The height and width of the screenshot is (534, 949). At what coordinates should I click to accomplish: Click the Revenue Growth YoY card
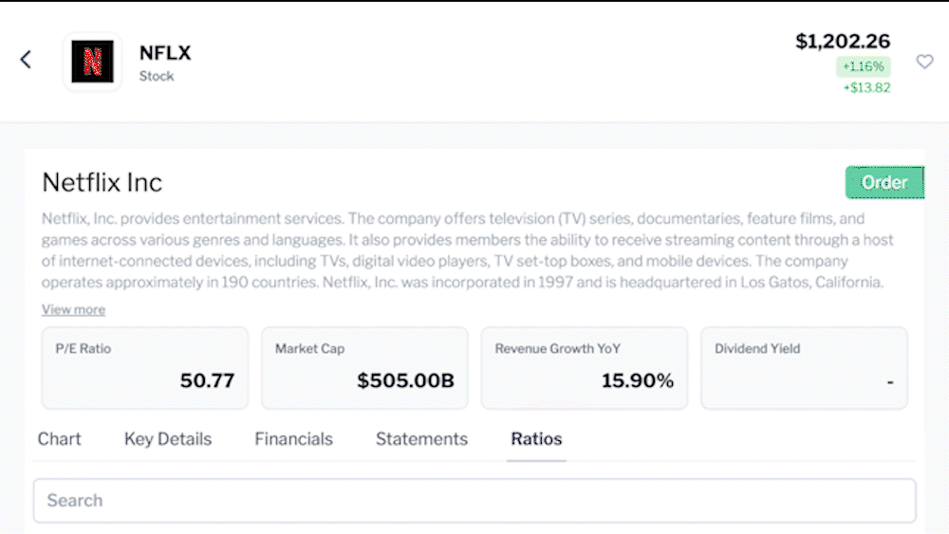(x=584, y=368)
